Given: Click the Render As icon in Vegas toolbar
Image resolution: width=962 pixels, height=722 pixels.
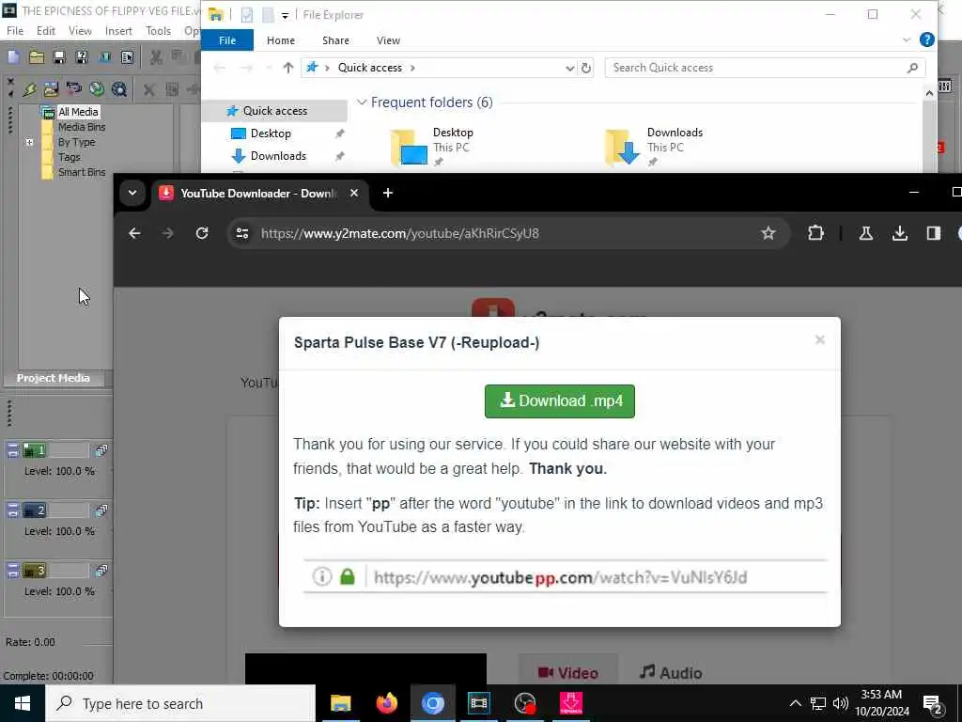Looking at the screenshot, I should 105,57.
